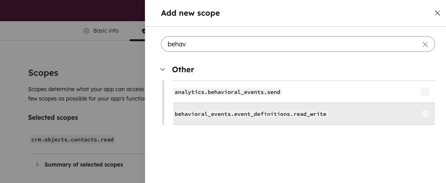This screenshot has height=183, width=446.
Task: Click the Scopes description paragraph
Action: tap(86, 94)
